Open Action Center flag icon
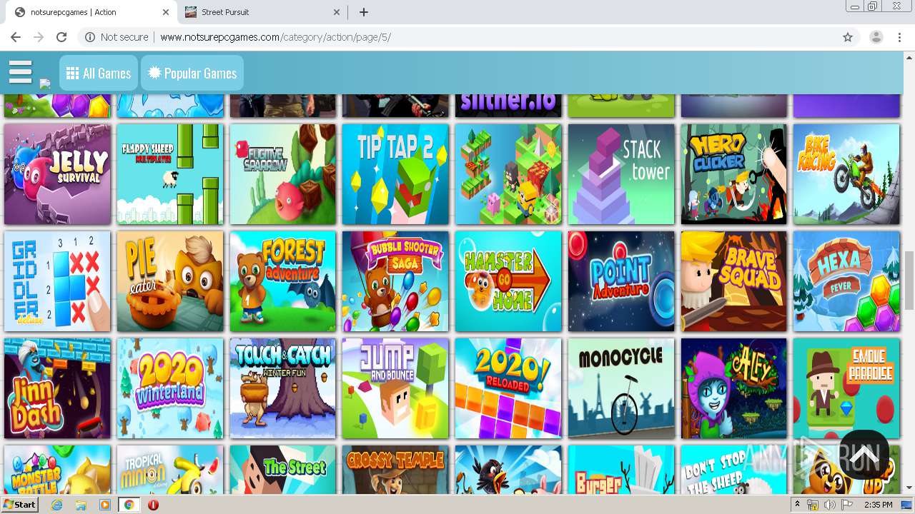The image size is (915, 514). pos(846,505)
